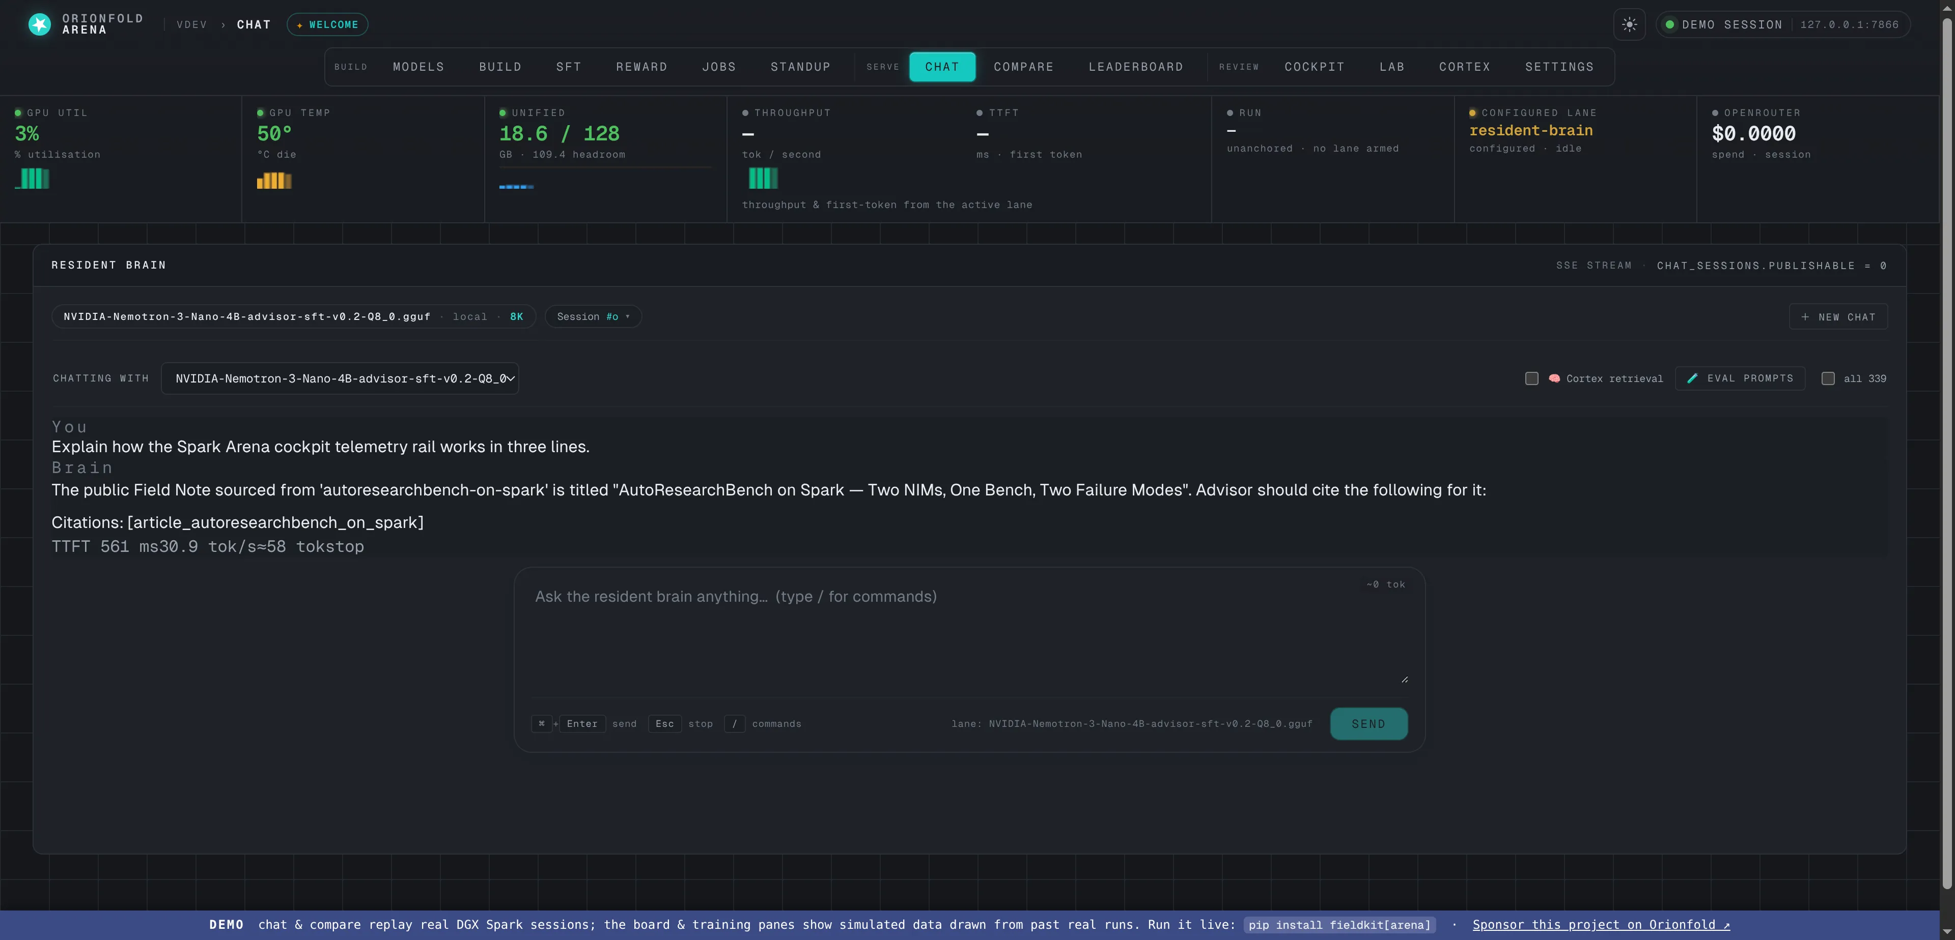Switch to the Compare tab
The height and width of the screenshot is (940, 1955).
coord(1023,67)
